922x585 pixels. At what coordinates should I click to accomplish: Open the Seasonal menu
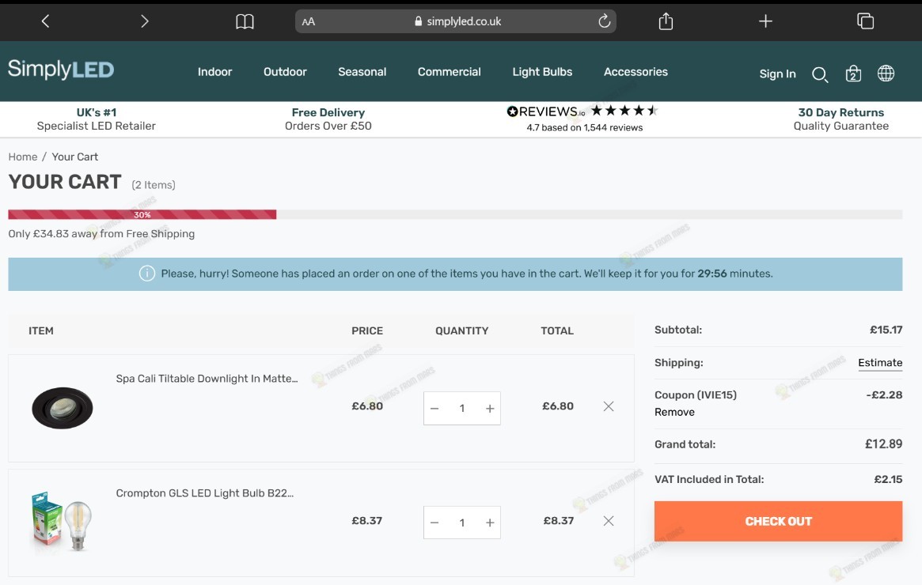tap(362, 72)
